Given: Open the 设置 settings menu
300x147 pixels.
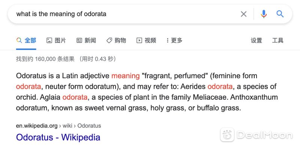Looking at the screenshot, I should pyautogui.click(x=256, y=41).
